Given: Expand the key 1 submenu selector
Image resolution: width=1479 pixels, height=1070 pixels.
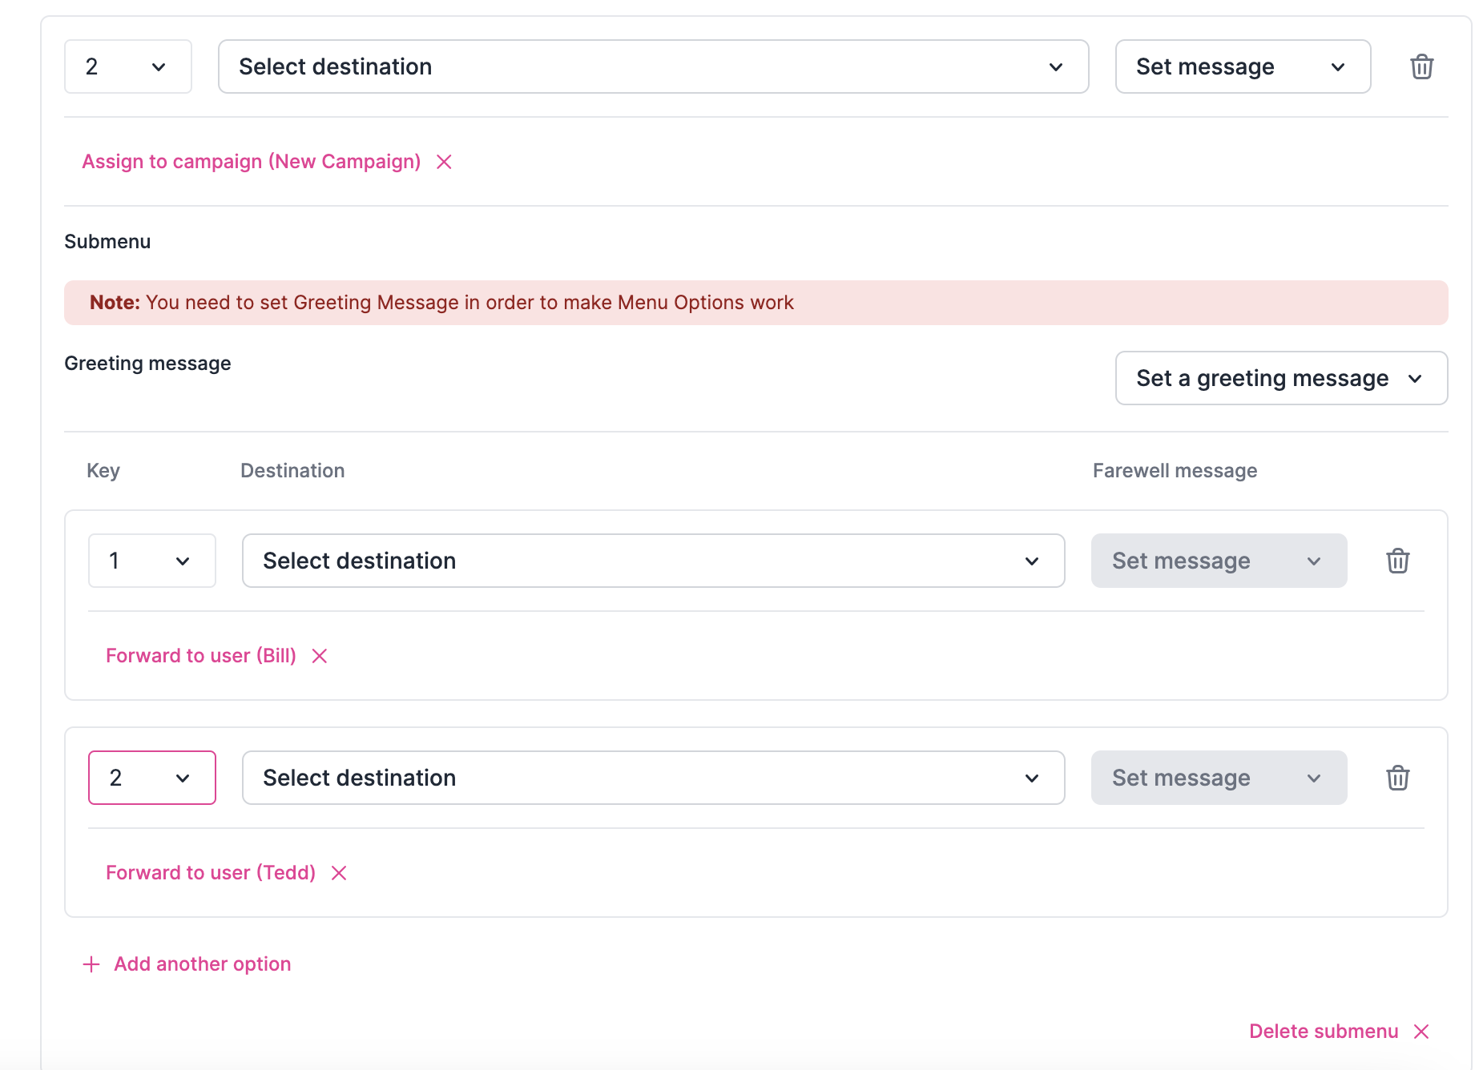Looking at the screenshot, I should click(x=151, y=561).
